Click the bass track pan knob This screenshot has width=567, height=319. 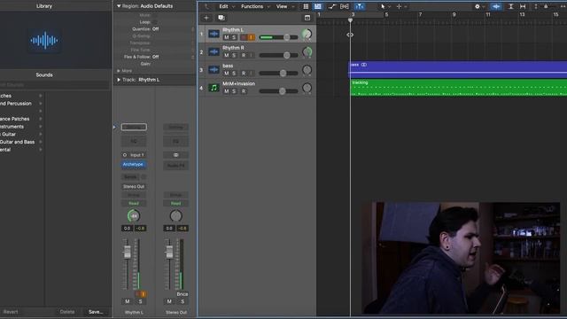[307, 70]
